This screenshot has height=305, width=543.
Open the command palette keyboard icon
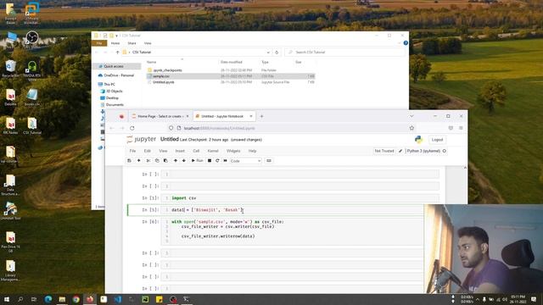pos(269,161)
